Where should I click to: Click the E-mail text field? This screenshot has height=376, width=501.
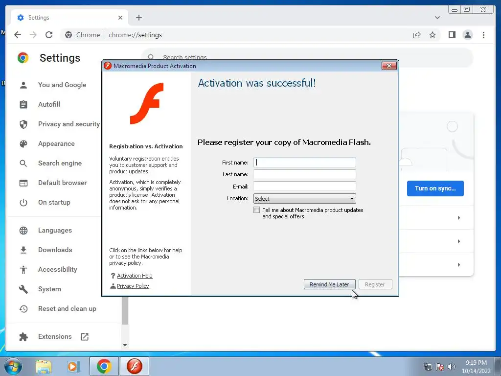(x=304, y=186)
